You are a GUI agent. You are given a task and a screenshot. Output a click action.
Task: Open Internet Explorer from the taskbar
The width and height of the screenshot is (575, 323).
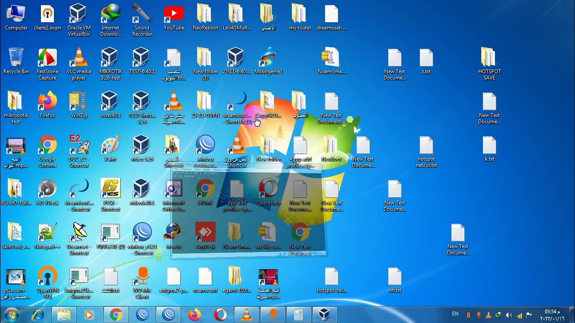point(38,315)
